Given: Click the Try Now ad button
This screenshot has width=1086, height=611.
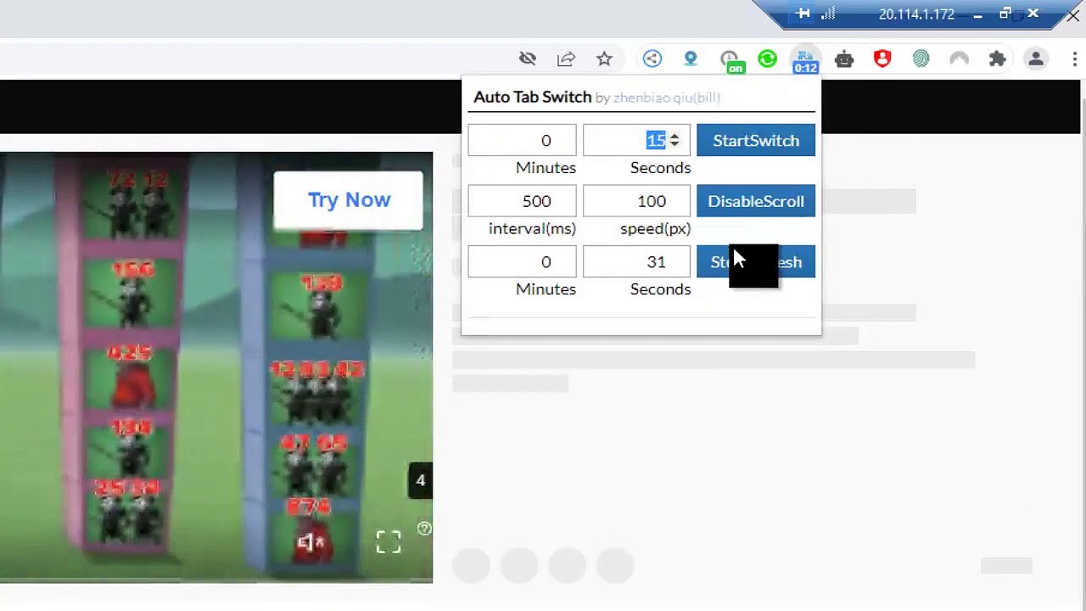Looking at the screenshot, I should click(x=348, y=200).
